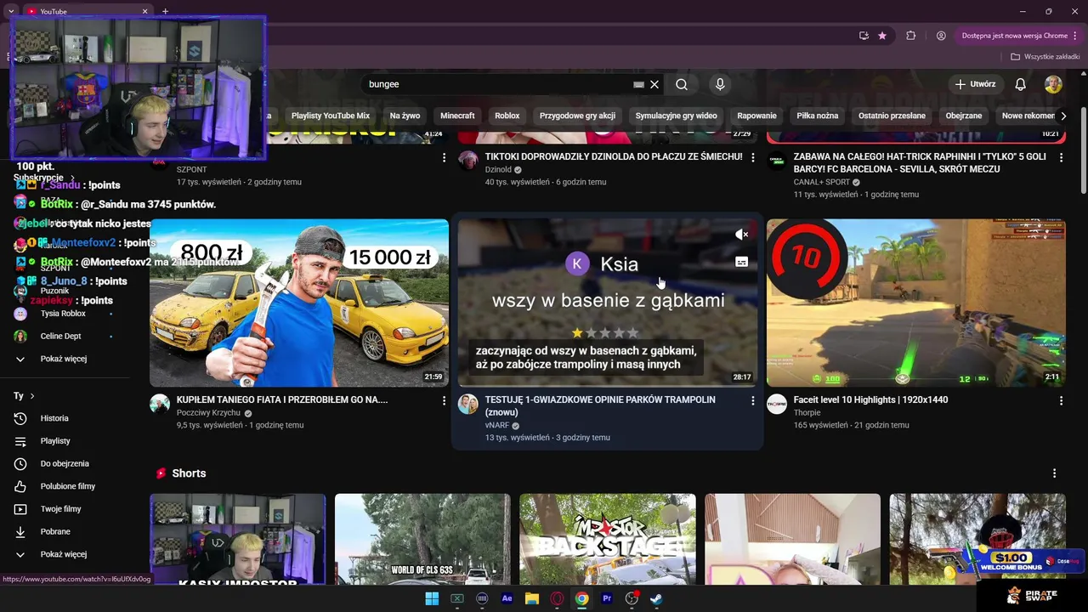Open File Explorer from the taskbar

pos(532,598)
